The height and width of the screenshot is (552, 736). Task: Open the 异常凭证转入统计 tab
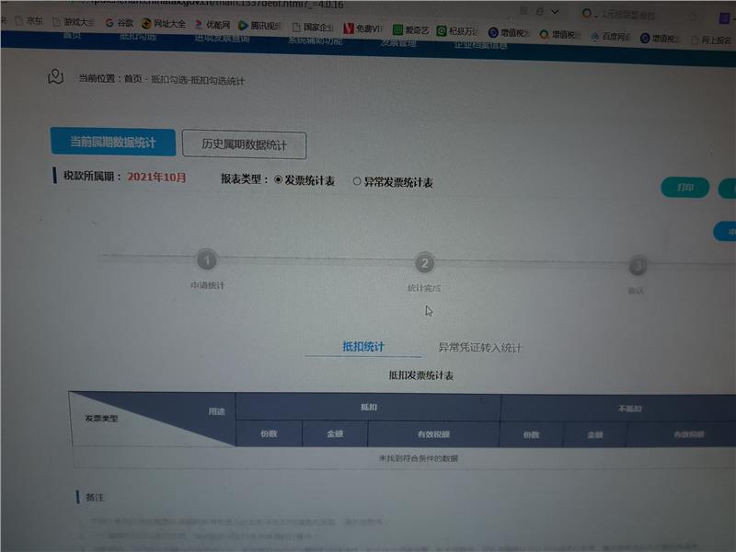[x=479, y=348]
